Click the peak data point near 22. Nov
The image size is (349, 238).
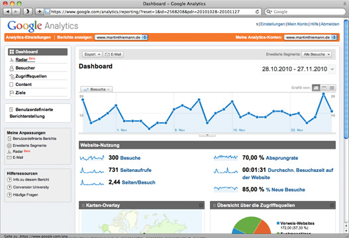tap(323, 94)
